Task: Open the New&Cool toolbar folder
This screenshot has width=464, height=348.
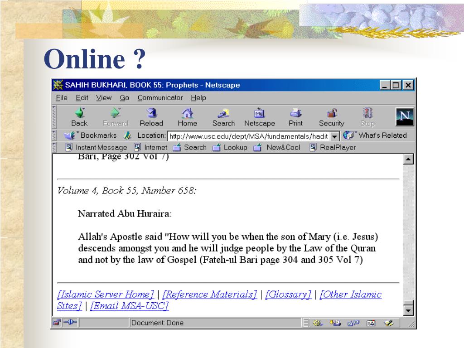Action: (x=277, y=147)
